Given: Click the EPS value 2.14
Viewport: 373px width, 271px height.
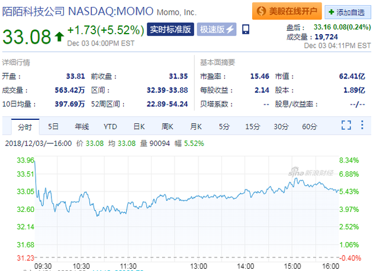Looking at the screenshot, I should 262,90.
